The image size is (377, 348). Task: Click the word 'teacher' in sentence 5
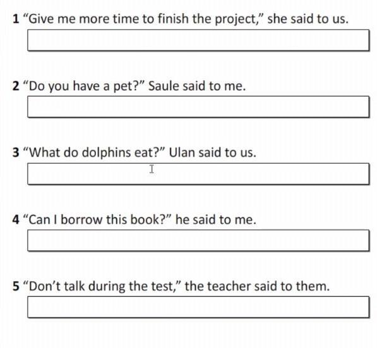pos(228,286)
